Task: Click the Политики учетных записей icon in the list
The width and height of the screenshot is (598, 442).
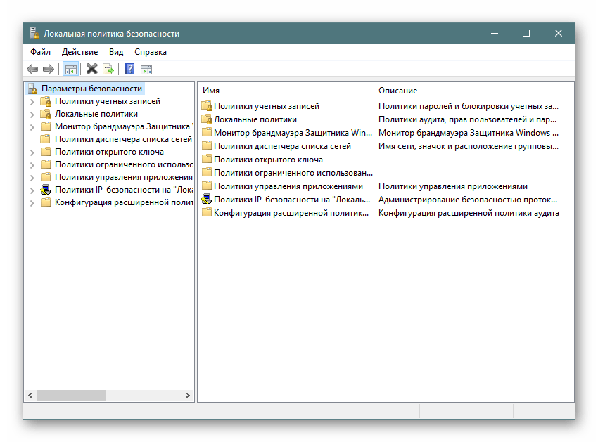Action: click(x=207, y=106)
